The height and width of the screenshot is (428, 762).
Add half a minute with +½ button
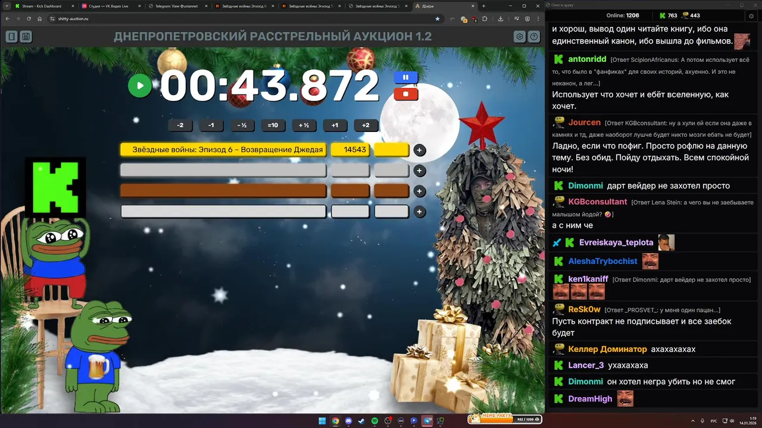tap(304, 125)
